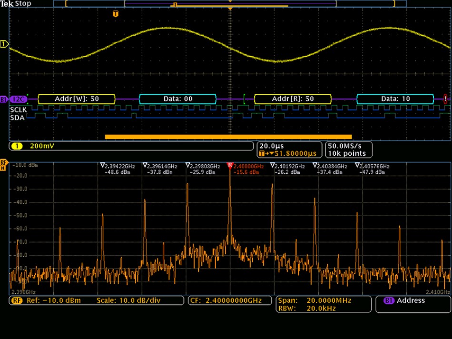Select the Data: 10 decoded packet
452x339 pixels.
(395, 99)
